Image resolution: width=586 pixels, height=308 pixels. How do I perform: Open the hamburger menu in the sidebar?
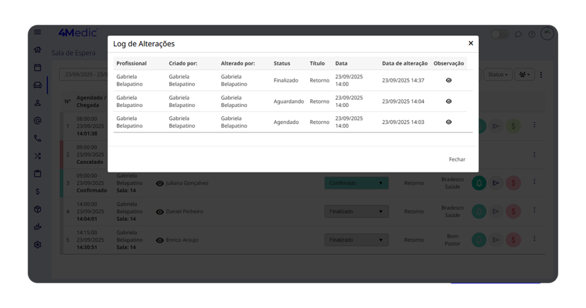pyautogui.click(x=38, y=33)
